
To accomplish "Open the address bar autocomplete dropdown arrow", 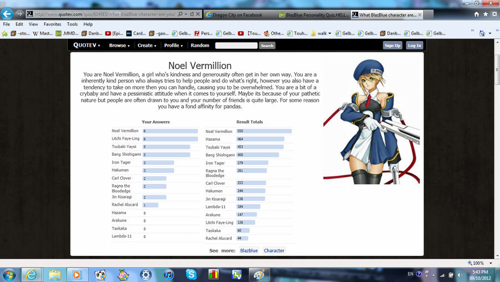I will coord(186,14).
